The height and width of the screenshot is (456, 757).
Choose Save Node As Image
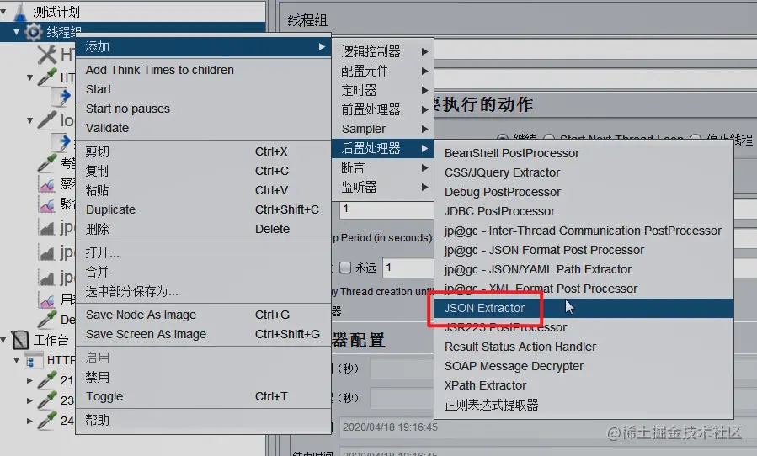[203, 315]
